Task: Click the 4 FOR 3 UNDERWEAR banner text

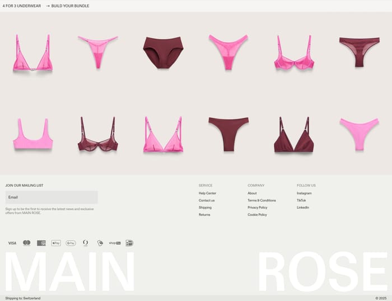Action: pyautogui.click(x=22, y=6)
